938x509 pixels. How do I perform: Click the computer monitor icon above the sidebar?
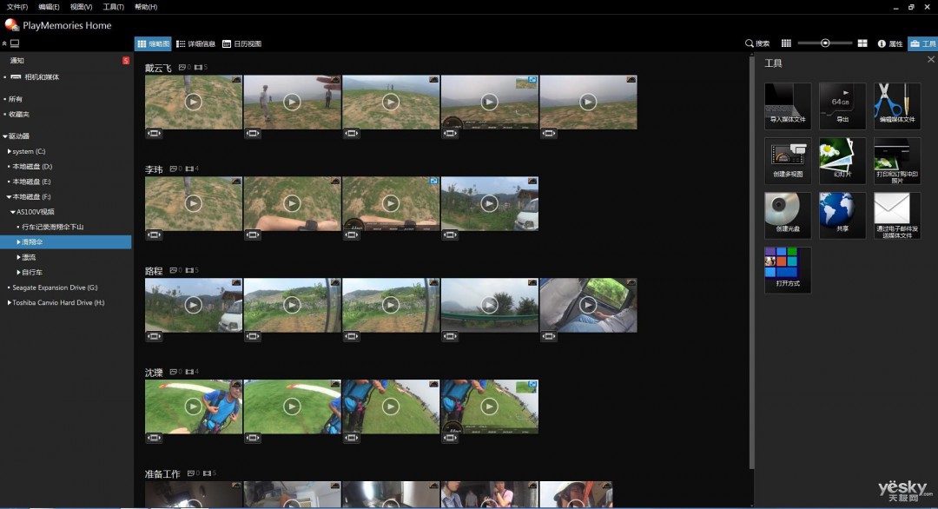pyautogui.click(x=15, y=43)
